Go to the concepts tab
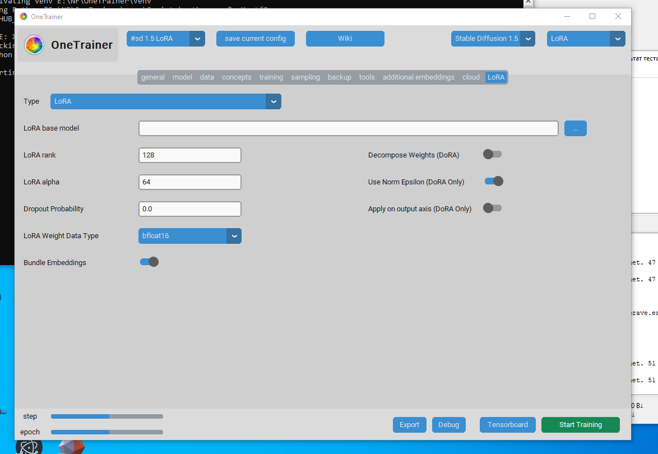 click(x=237, y=77)
